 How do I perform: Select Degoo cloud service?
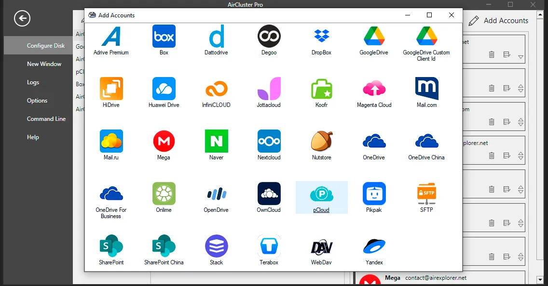[x=269, y=40]
